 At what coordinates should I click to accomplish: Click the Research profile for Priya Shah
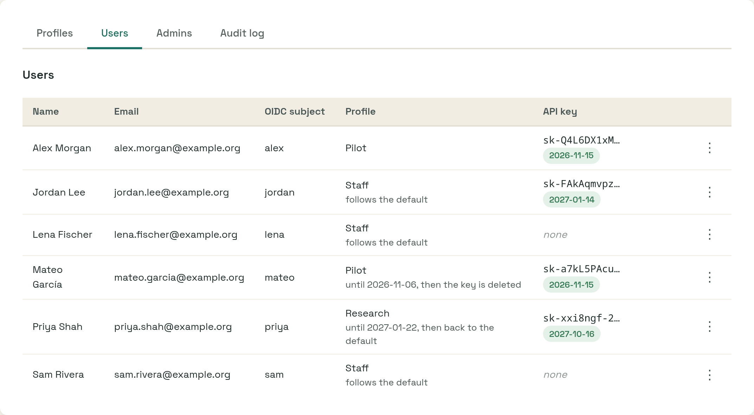click(x=368, y=313)
